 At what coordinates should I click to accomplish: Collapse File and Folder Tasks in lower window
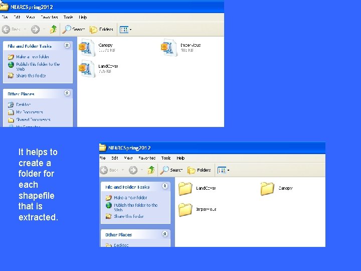tap(165, 186)
